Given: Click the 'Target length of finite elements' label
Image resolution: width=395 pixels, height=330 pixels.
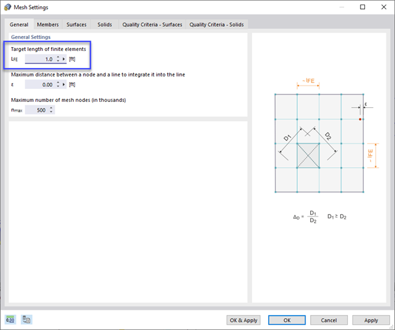Looking at the screenshot, I should click(x=48, y=49).
